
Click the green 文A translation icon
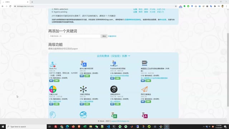pos(114,115)
